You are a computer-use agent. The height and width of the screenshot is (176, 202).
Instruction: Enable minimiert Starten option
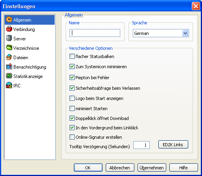click(72, 108)
